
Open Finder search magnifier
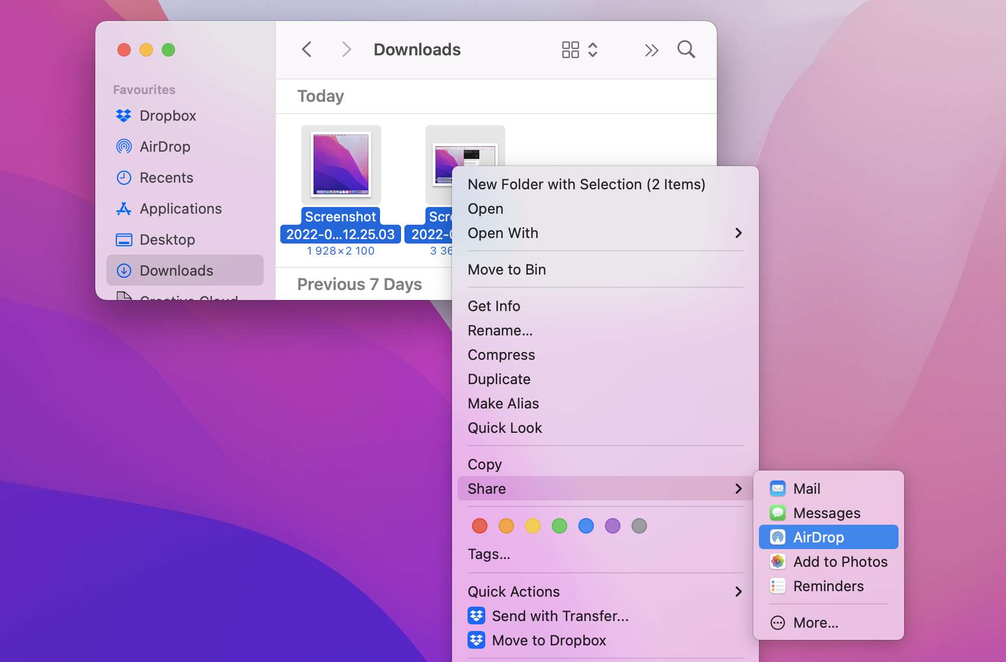[686, 49]
